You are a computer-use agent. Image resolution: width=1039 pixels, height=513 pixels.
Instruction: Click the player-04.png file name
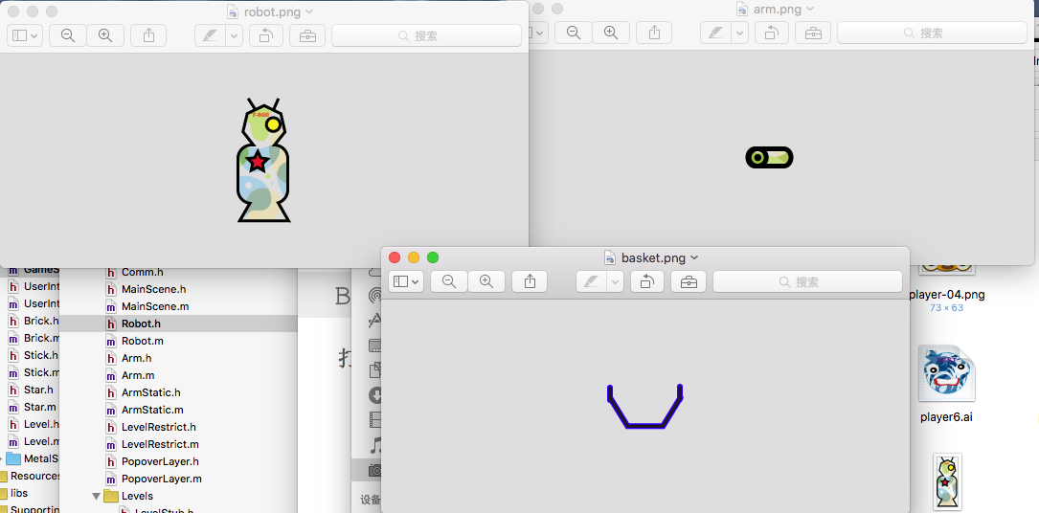coord(946,295)
